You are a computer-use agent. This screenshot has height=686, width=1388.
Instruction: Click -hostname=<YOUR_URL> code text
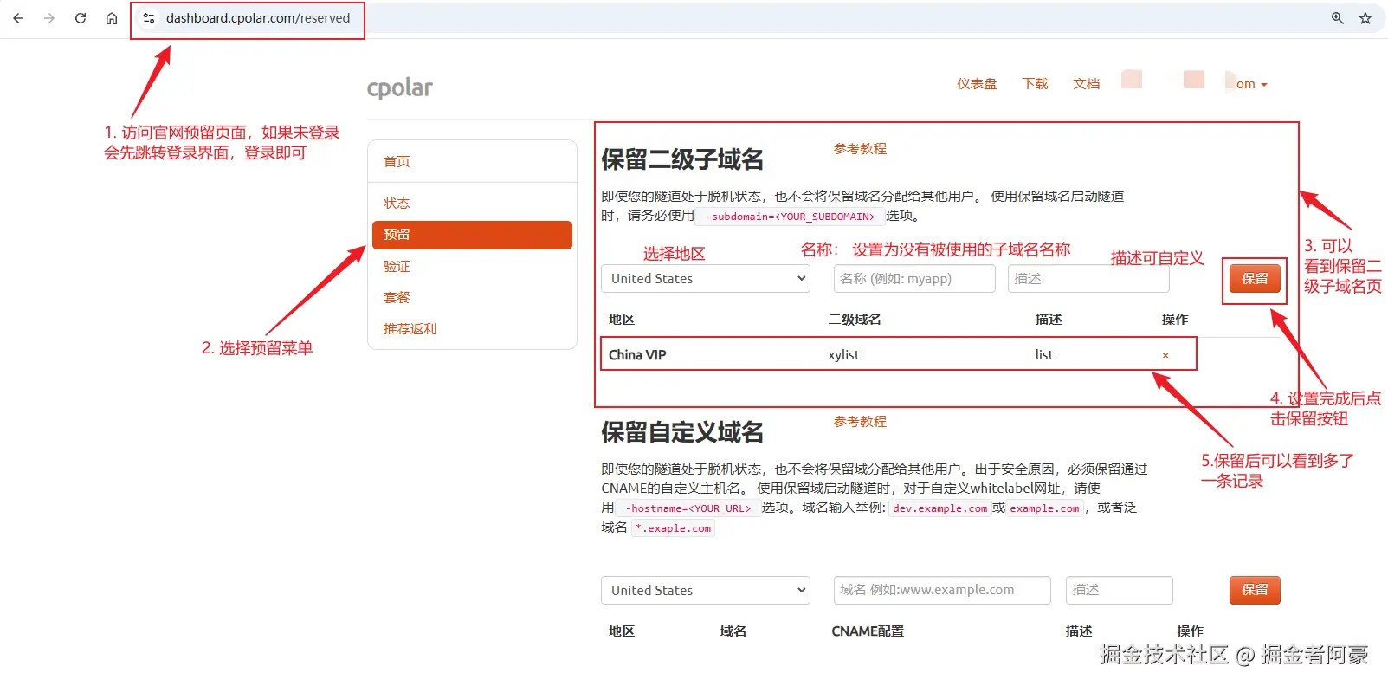(688, 508)
